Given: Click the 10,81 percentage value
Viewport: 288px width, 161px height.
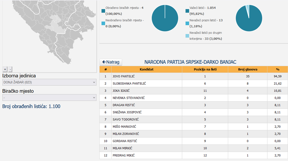Looking at the screenshot, I should click(277, 91).
